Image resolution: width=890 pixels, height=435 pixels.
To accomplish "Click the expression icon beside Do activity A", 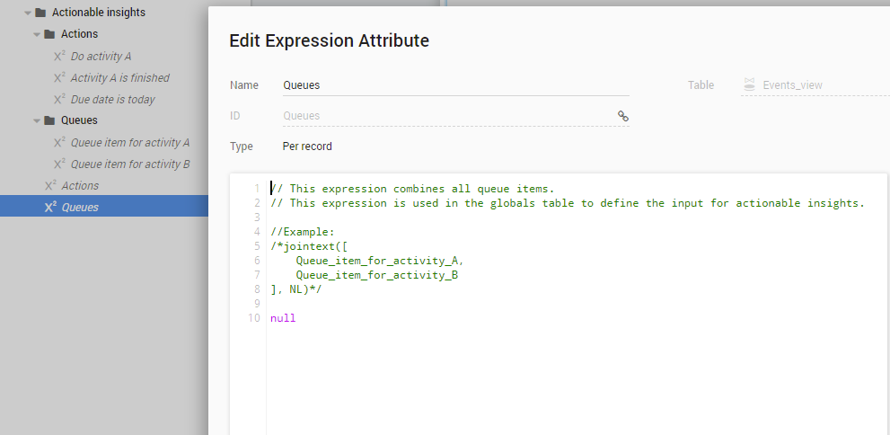I will click(59, 56).
